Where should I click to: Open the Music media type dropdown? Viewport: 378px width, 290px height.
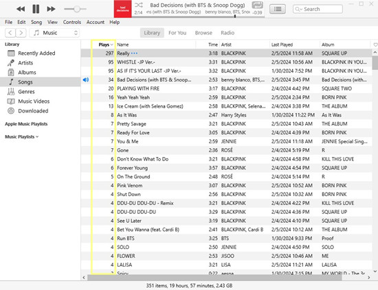54,33
